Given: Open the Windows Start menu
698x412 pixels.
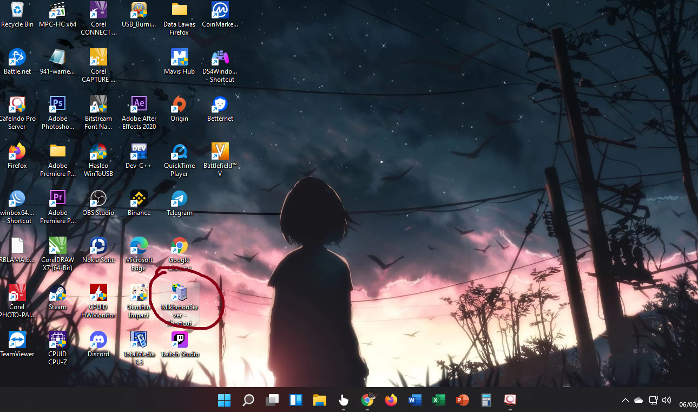Looking at the screenshot, I should tap(224, 400).
